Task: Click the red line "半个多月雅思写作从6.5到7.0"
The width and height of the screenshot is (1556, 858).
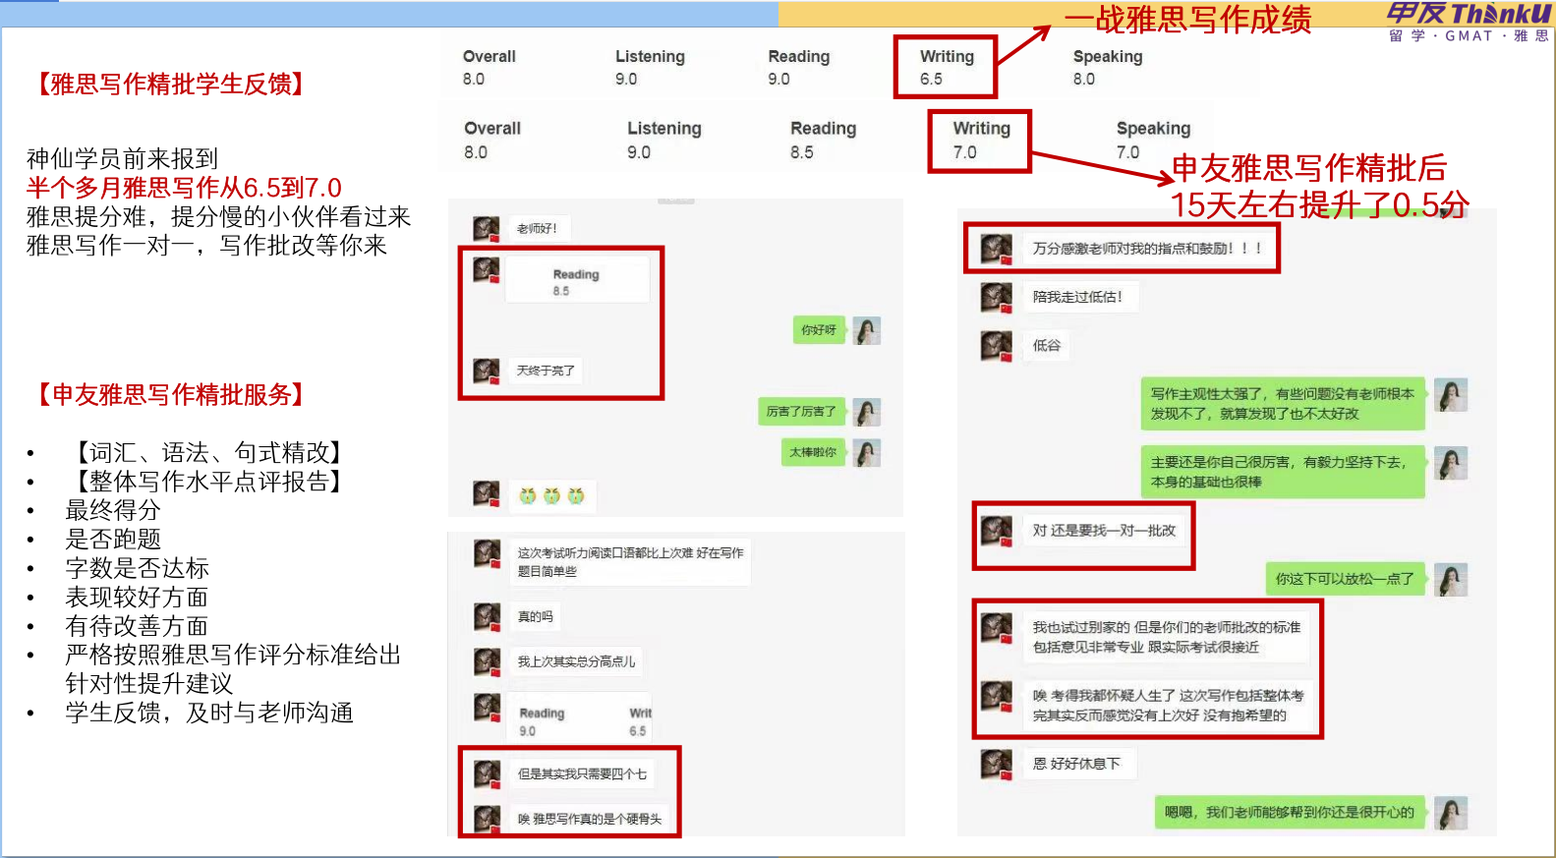Action: pyautogui.click(x=184, y=188)
